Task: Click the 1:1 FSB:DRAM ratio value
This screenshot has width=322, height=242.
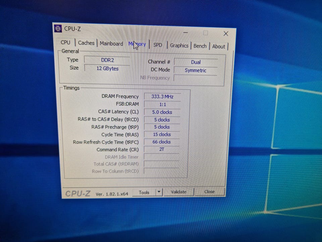Action: click(x=162, y=104)
